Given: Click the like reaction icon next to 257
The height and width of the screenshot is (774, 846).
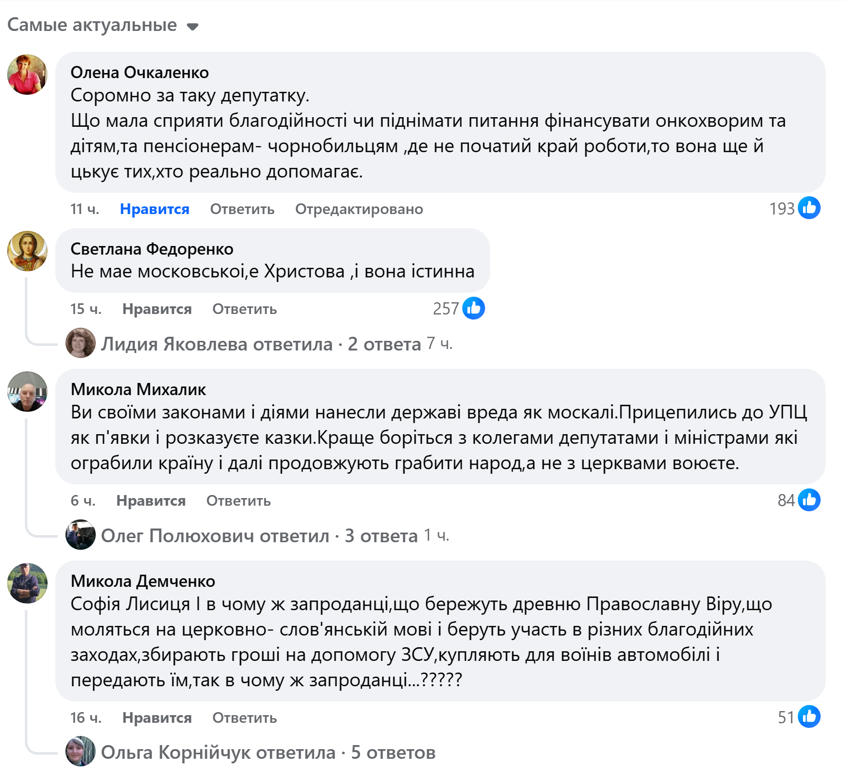Looking at the screenshot, I should tap(473, 308).
